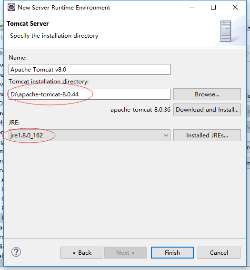Click Download and Install button
The height and width of the screenshot is (270, 250).
207,110
